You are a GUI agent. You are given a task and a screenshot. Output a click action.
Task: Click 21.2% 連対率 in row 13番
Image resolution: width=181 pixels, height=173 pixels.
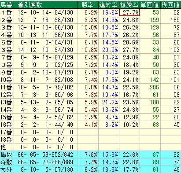click(109, 102)
